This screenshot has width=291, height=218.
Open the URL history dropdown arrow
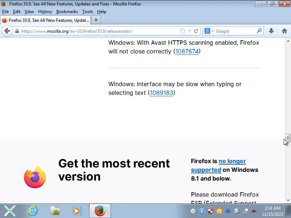point(190,31)
